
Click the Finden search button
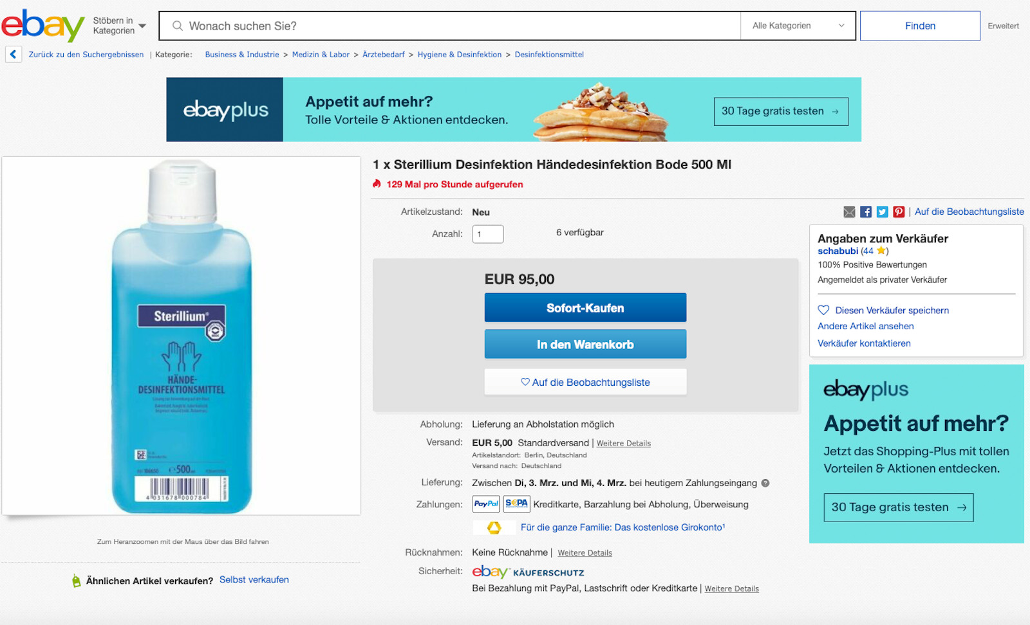[x=919, y=26]
